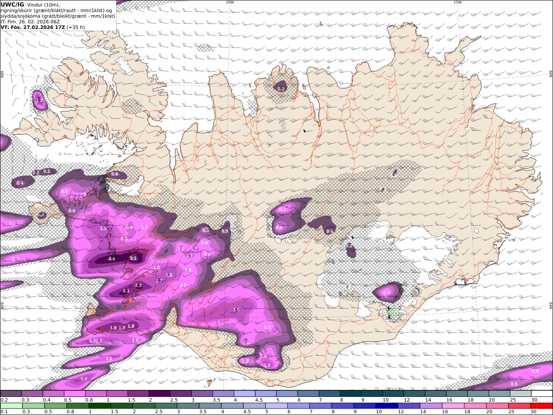Click the 2.5 label in the lower legend row
The image size is (553, 415).
tap(158, 412)
